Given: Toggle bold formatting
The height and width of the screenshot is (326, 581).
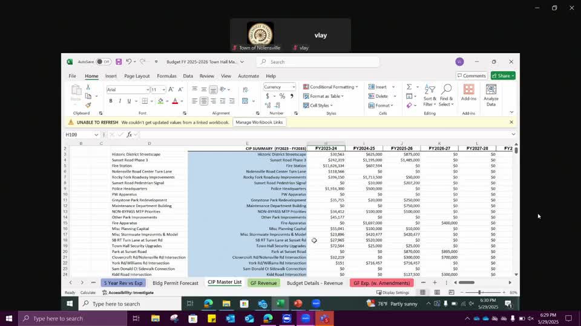Looking at the screenshot, I should (x=110, y=101).
